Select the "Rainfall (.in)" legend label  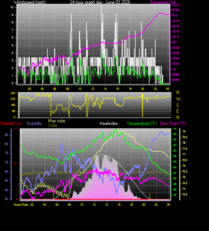[x=11, y=123]
